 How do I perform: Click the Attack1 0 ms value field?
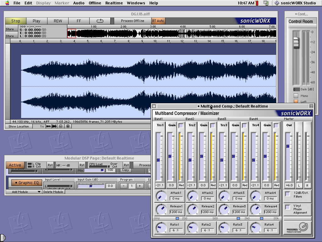(176, 199)
